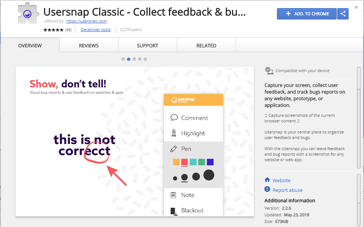Open the Support tab
The image size is (364, 227).
(148, 45)
